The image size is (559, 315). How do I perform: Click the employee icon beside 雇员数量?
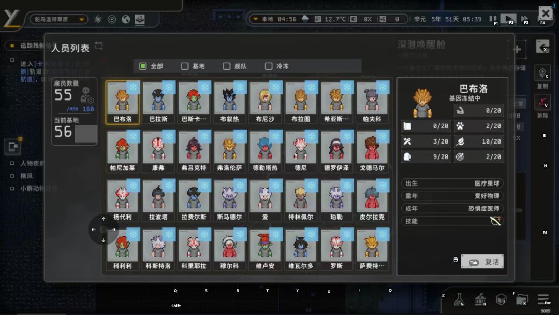pos(87,95)
